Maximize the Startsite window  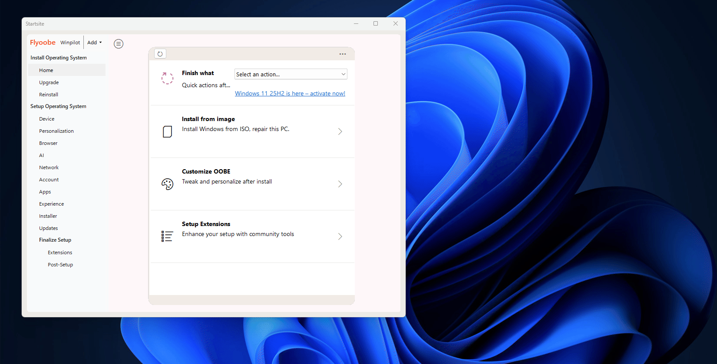[x=376, y=23]
